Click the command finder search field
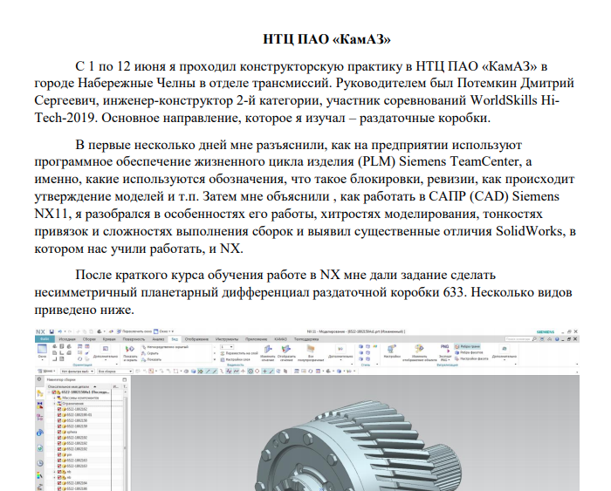Screen dimensions: 611x491 coord(518,339)
